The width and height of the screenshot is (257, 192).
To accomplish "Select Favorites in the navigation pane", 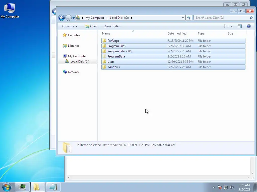I will coord(74,35).
